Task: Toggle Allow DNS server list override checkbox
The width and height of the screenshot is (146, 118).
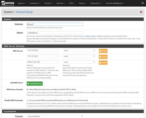Action: [x=27, y=89]
